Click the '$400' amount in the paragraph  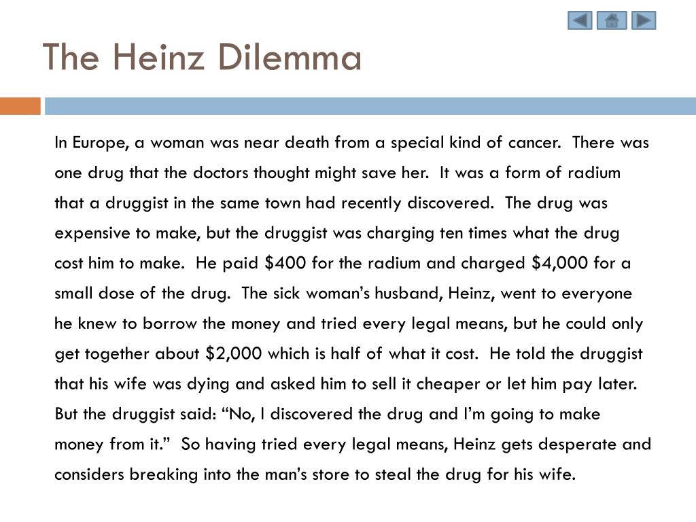click(x=285, y=263)
